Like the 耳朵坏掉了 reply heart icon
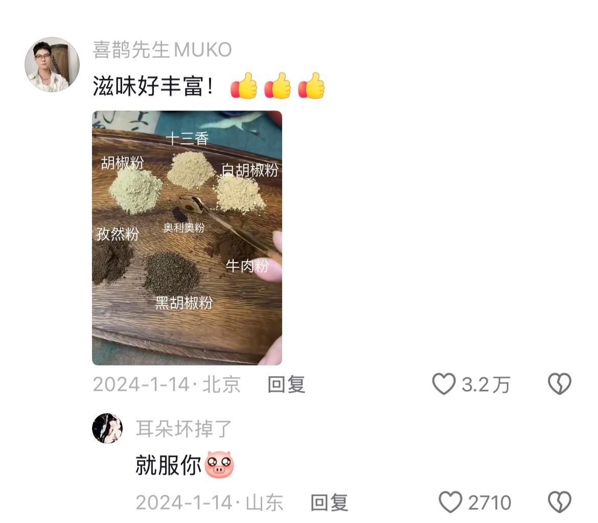The height and width of the screenshot is (523, 598). [x=450, y=502]
